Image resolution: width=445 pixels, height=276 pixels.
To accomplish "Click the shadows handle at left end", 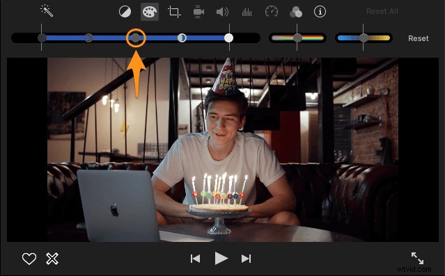I will (x=42, y=38).
